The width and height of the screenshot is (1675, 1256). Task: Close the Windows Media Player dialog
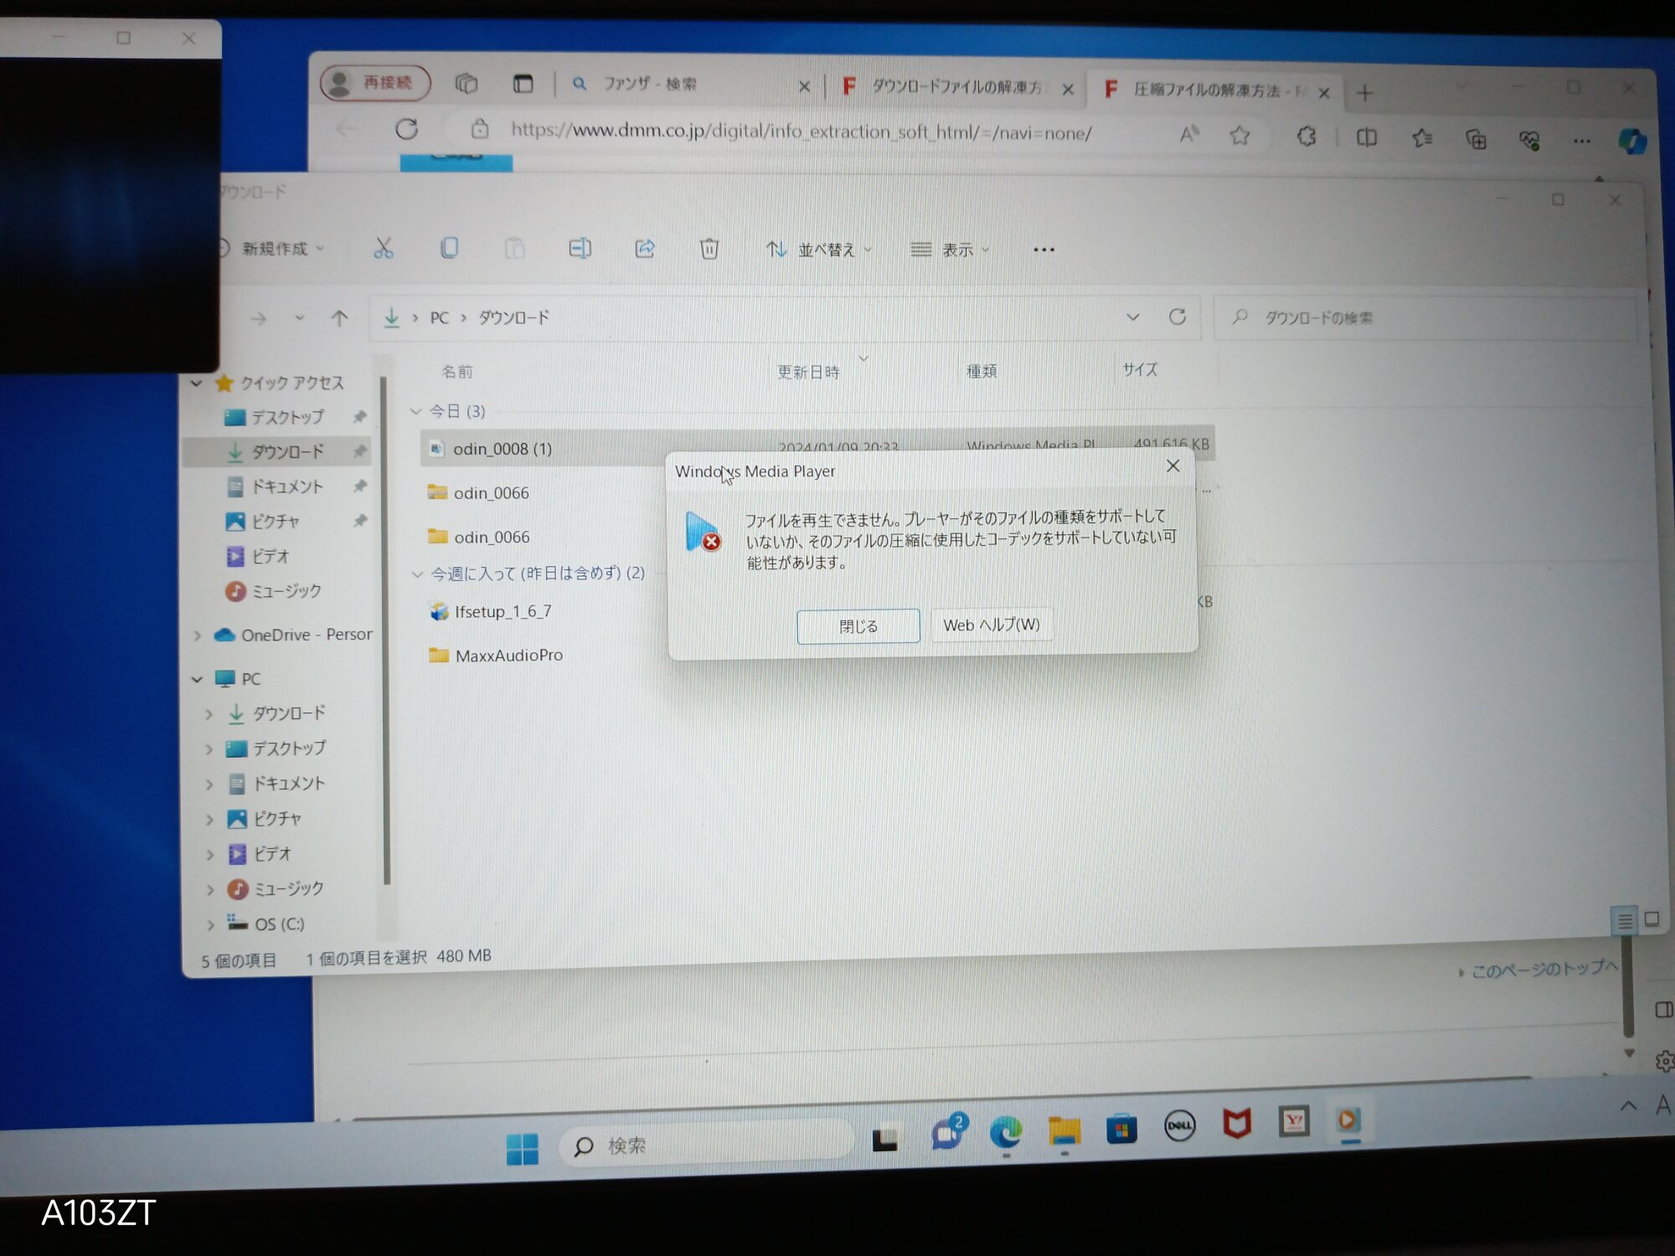click(1172, 466)
